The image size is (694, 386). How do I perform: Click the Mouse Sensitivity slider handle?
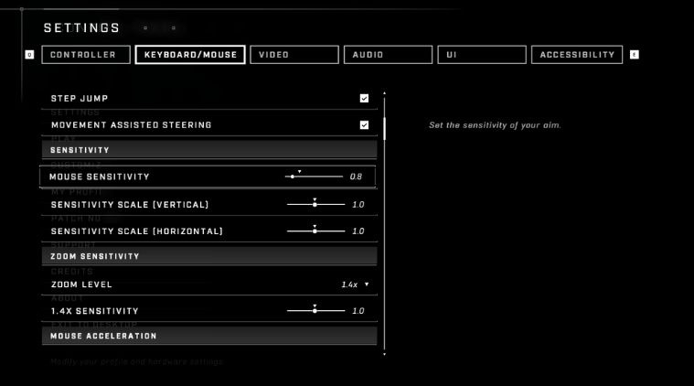[x=293, y=176]
